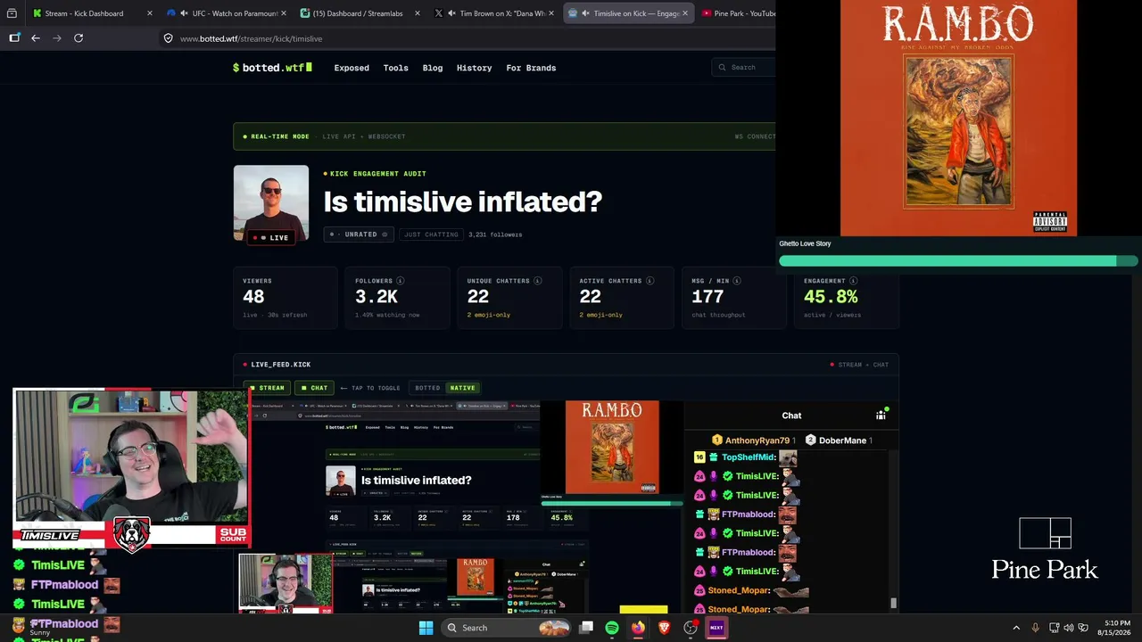Screen dimensions: 1142x642
Task: Unmute the UFC Paramount tab audio icon
Action: pos(183,13)
